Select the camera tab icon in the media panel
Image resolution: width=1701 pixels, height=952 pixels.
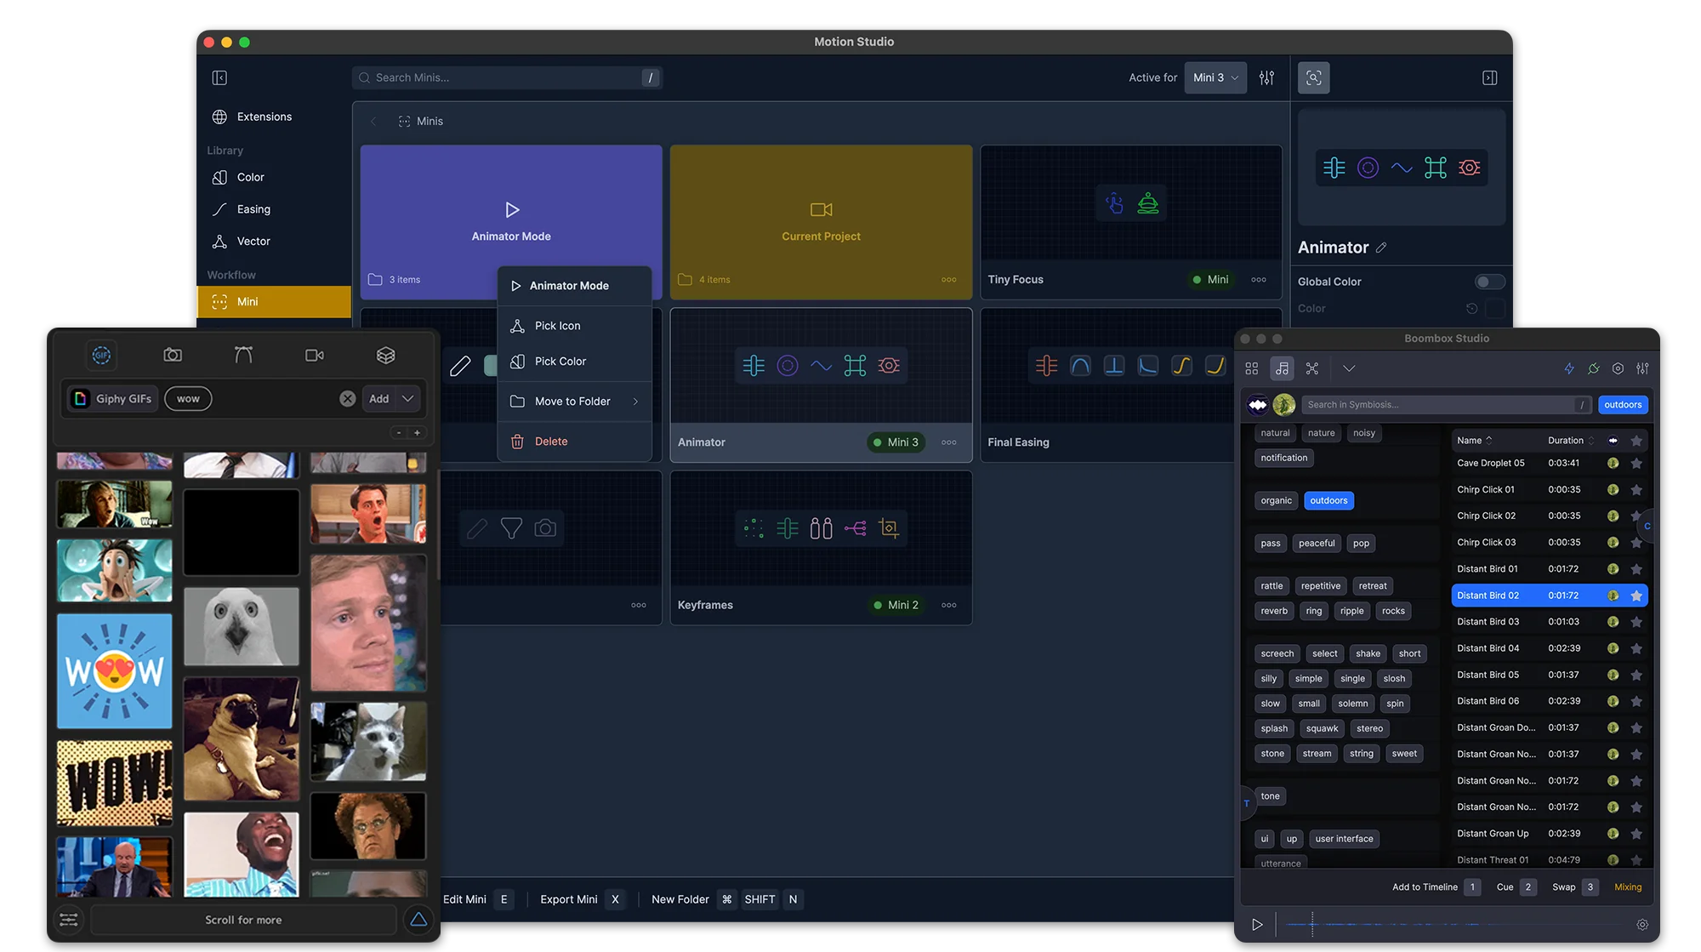point(173,355)
